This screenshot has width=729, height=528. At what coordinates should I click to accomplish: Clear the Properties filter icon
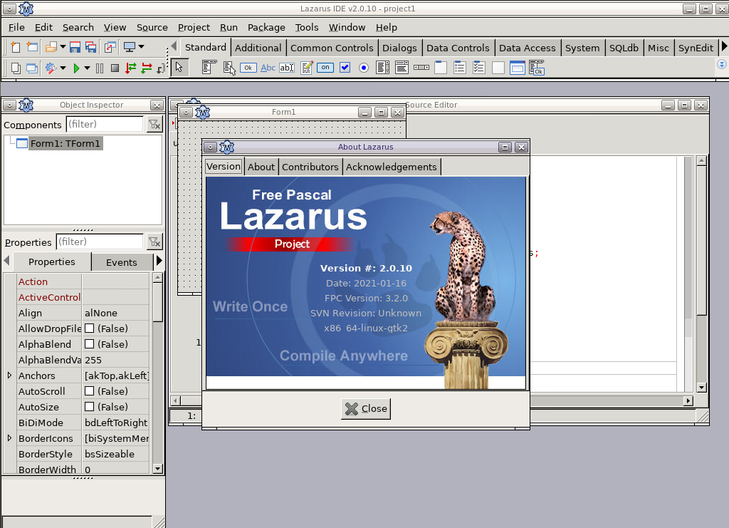tap(154, 242)
